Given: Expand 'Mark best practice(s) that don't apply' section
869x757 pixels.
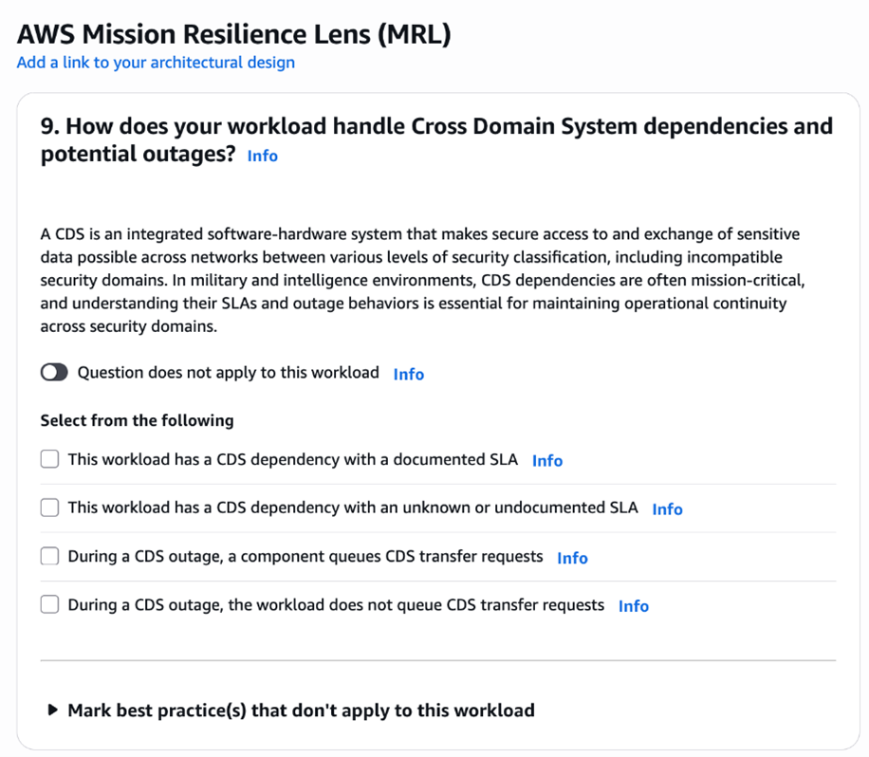Looking at the screenshot, I should coord(53,711).
